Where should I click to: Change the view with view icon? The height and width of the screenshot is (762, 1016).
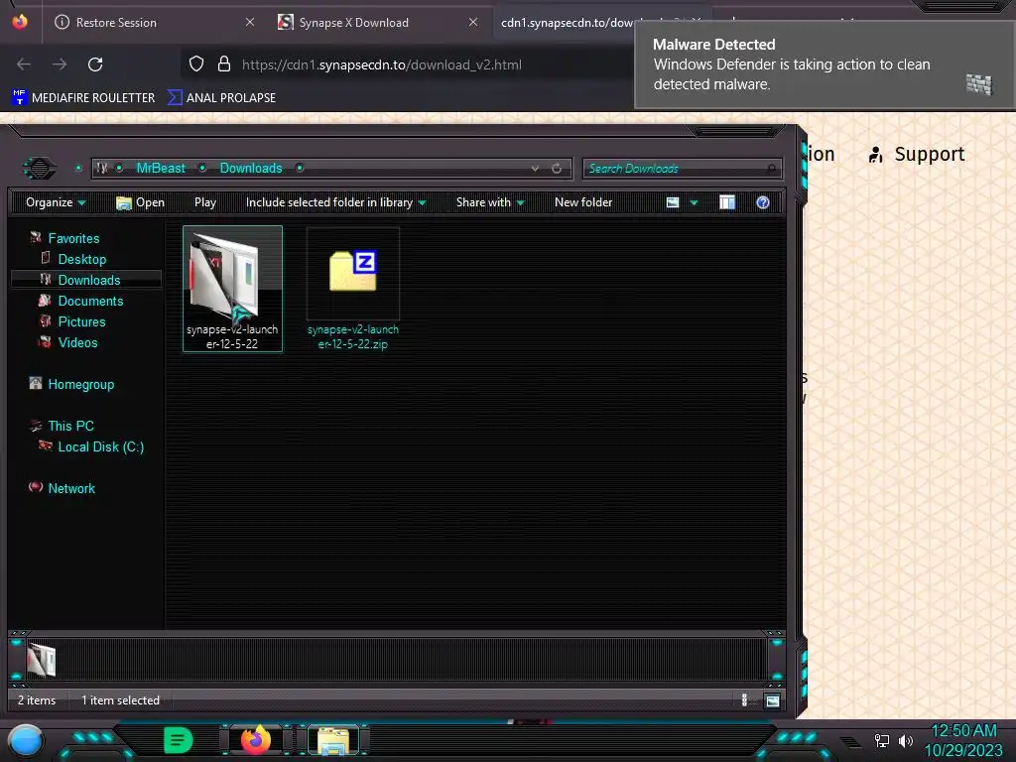pyautogui.click(x=673, y=202)
